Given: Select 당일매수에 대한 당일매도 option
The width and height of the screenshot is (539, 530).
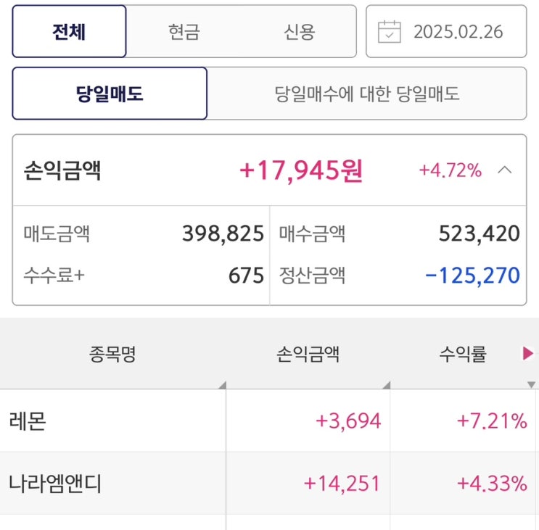Looking at the screenshot, I should 366,94.
